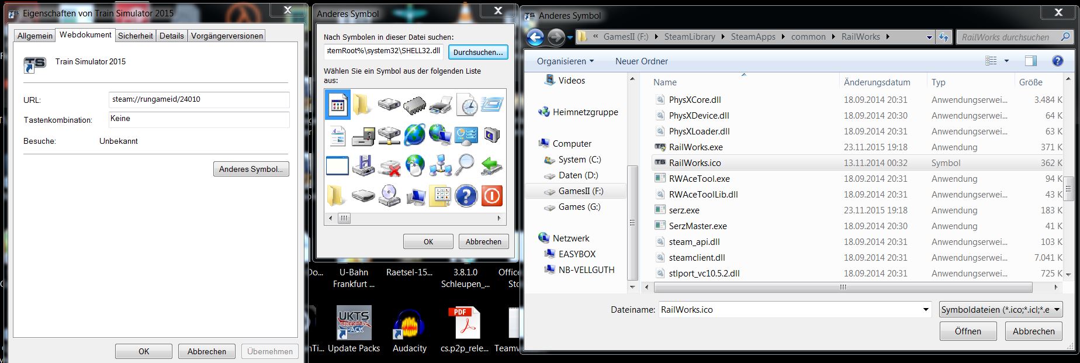This screenshot has width=1080, height=363.
Task: Select the red power button icon
Action: pyautogui.click(x=491, y=196)
